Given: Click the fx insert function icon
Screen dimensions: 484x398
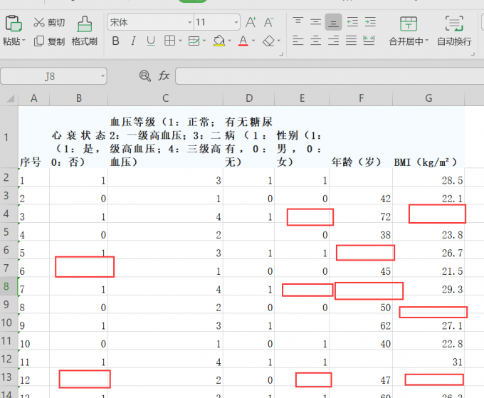Looking at the screenshot, I should (164, 75).
